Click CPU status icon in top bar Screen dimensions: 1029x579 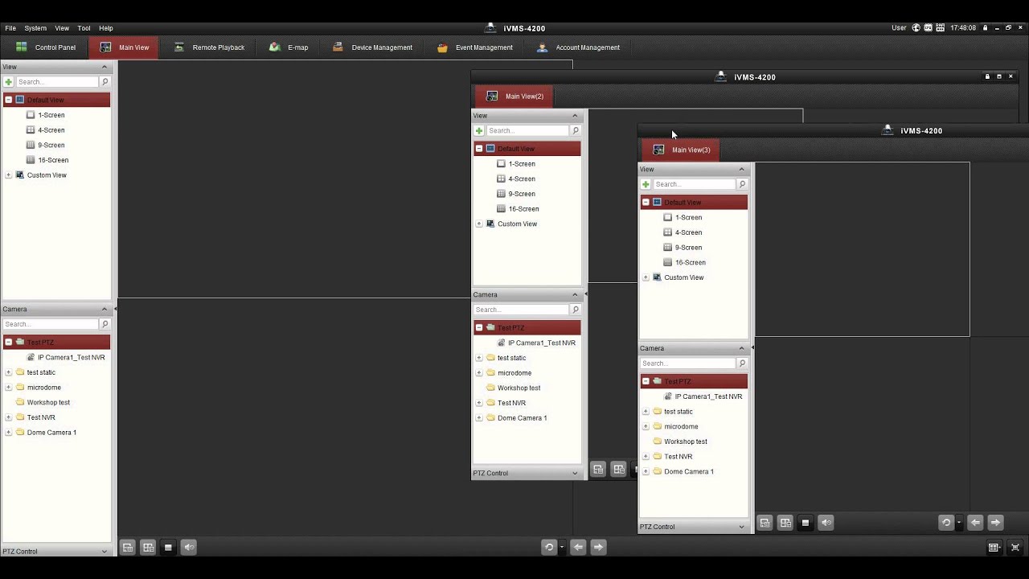coord(929,28)
